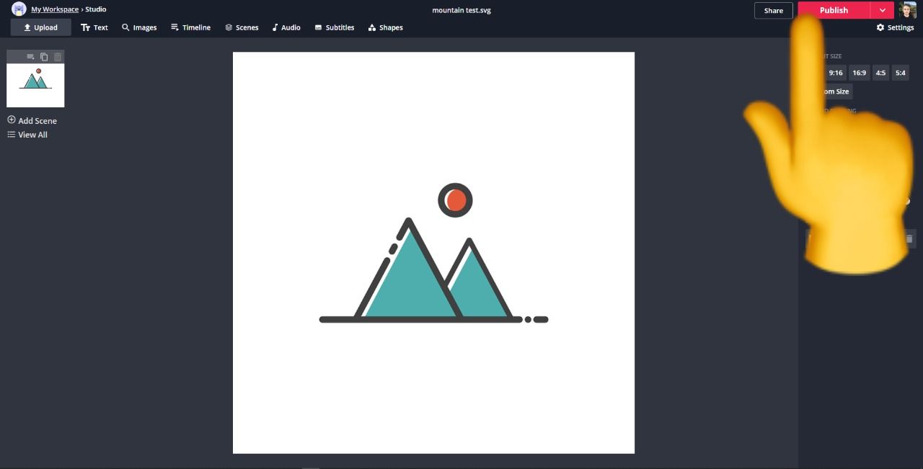Click the Share button
This screenshot has width=923, height=469.
coord(774,10)
